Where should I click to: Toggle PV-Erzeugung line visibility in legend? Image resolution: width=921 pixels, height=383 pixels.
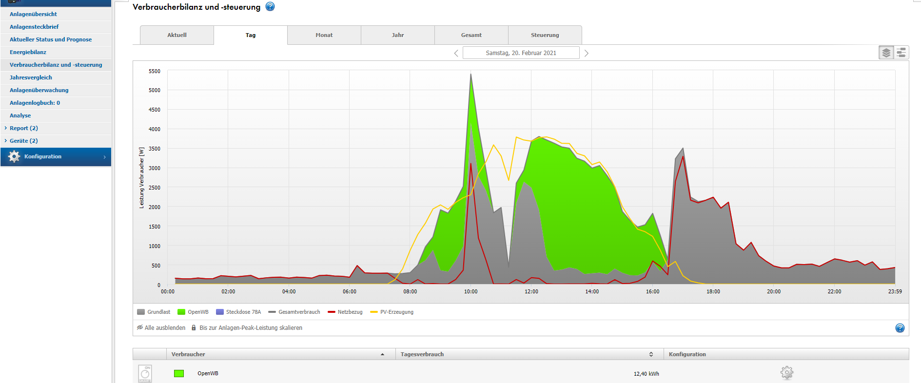392,312
